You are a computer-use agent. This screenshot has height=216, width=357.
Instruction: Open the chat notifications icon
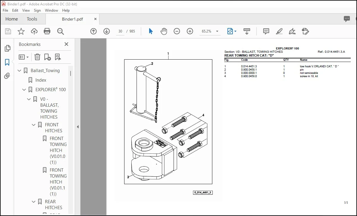pyautogui.click(x=347, y=19)
